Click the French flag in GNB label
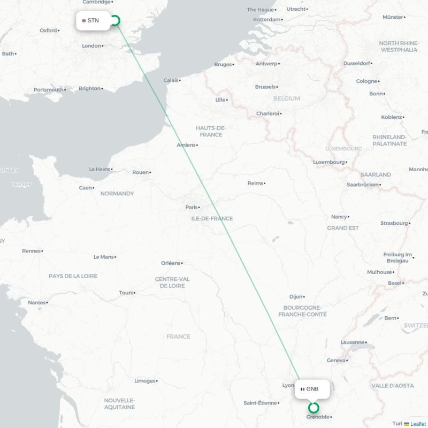The height and width of the screenshot is (428, 428). tap(302, 389)
